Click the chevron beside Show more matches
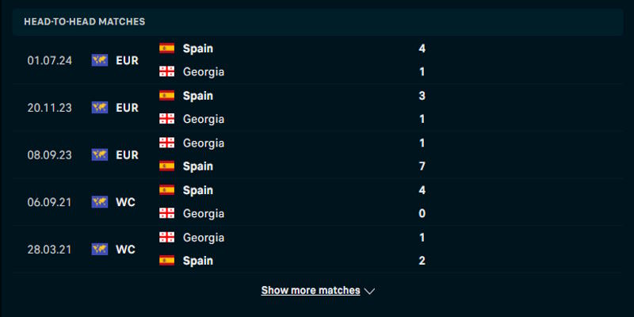 [369, 291]
